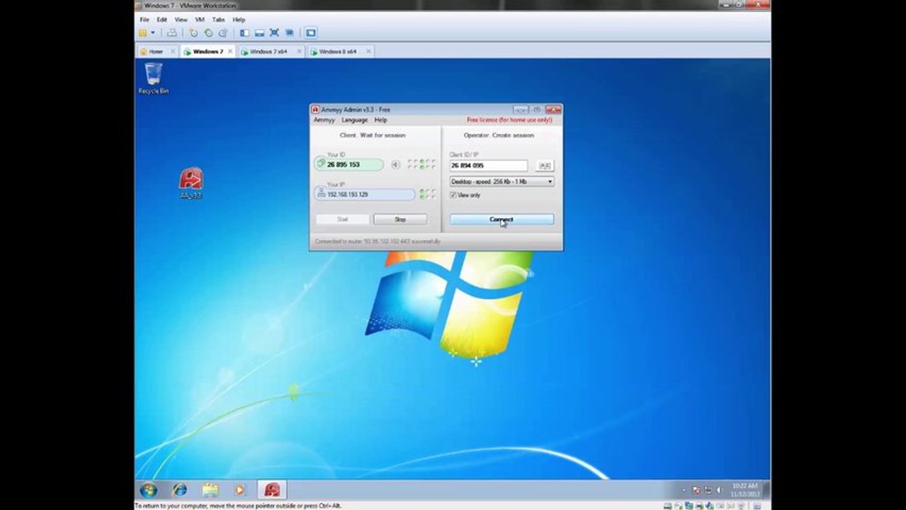Switch to Unity mode icon
This screenshot has height=510, width=906.
click(x=290, y=33)
